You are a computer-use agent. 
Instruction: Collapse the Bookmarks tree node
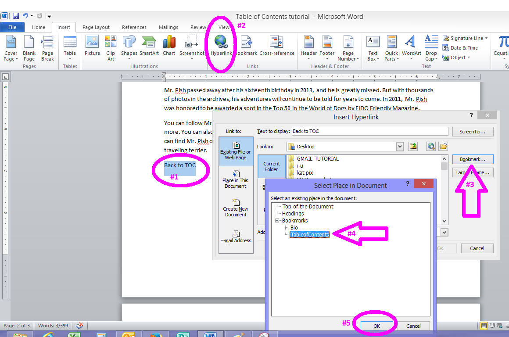pyautogui.click(x=277, y=220)
